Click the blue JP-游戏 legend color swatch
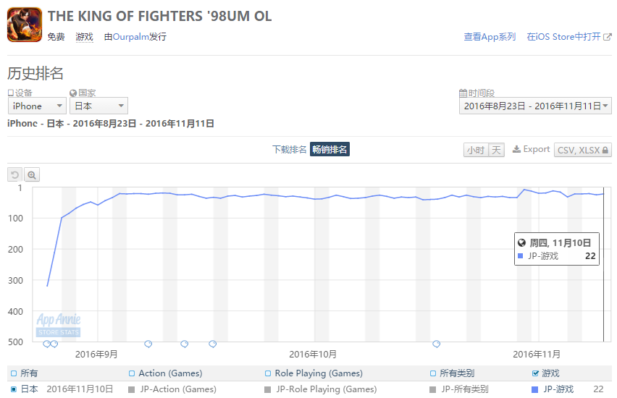The width and height of the screenshot is (617, 398). 534,389
